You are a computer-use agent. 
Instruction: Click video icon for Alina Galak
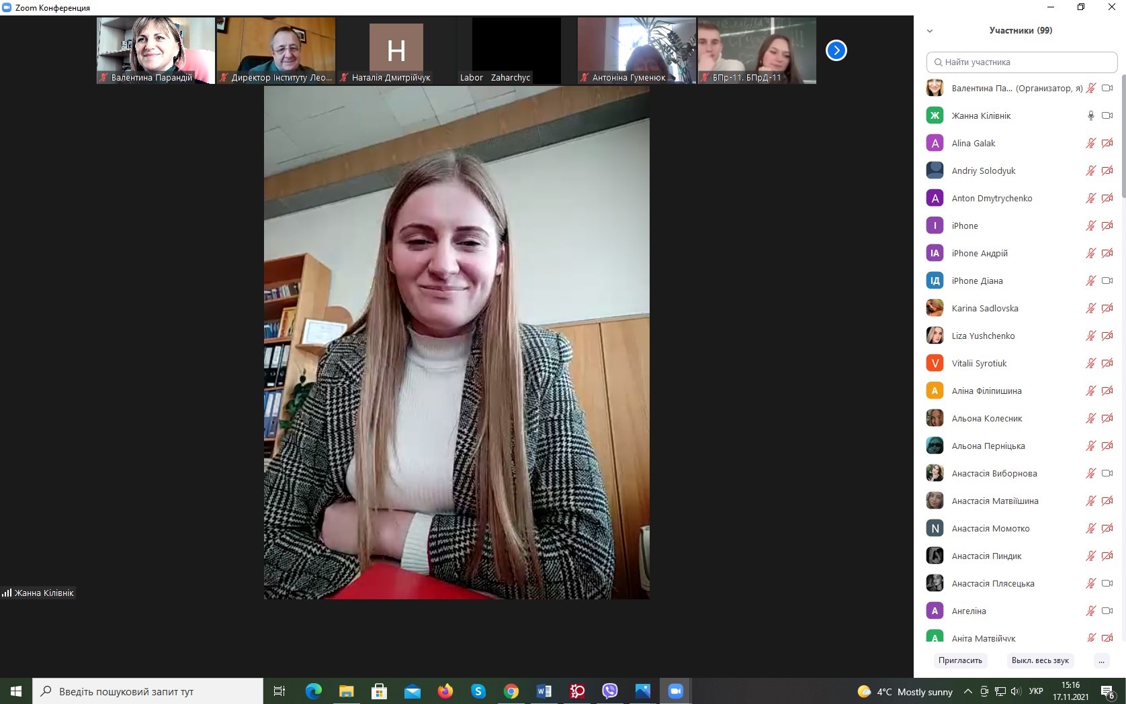[x=1107, y=143]
